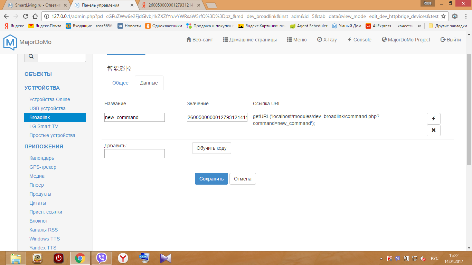472x265 pixels.
Task: Log out using Выйти
Action: (x=451, y=40)
